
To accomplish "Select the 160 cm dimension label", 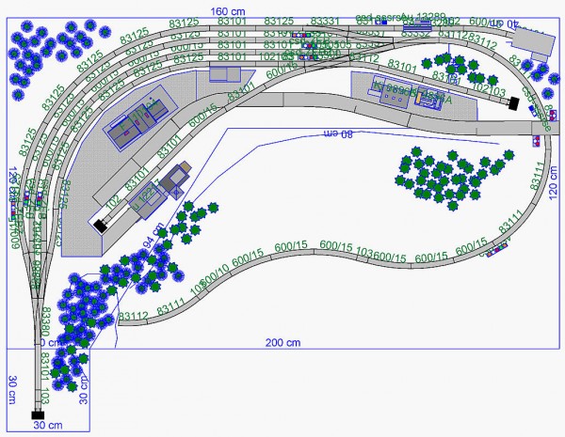I will 226,11.
